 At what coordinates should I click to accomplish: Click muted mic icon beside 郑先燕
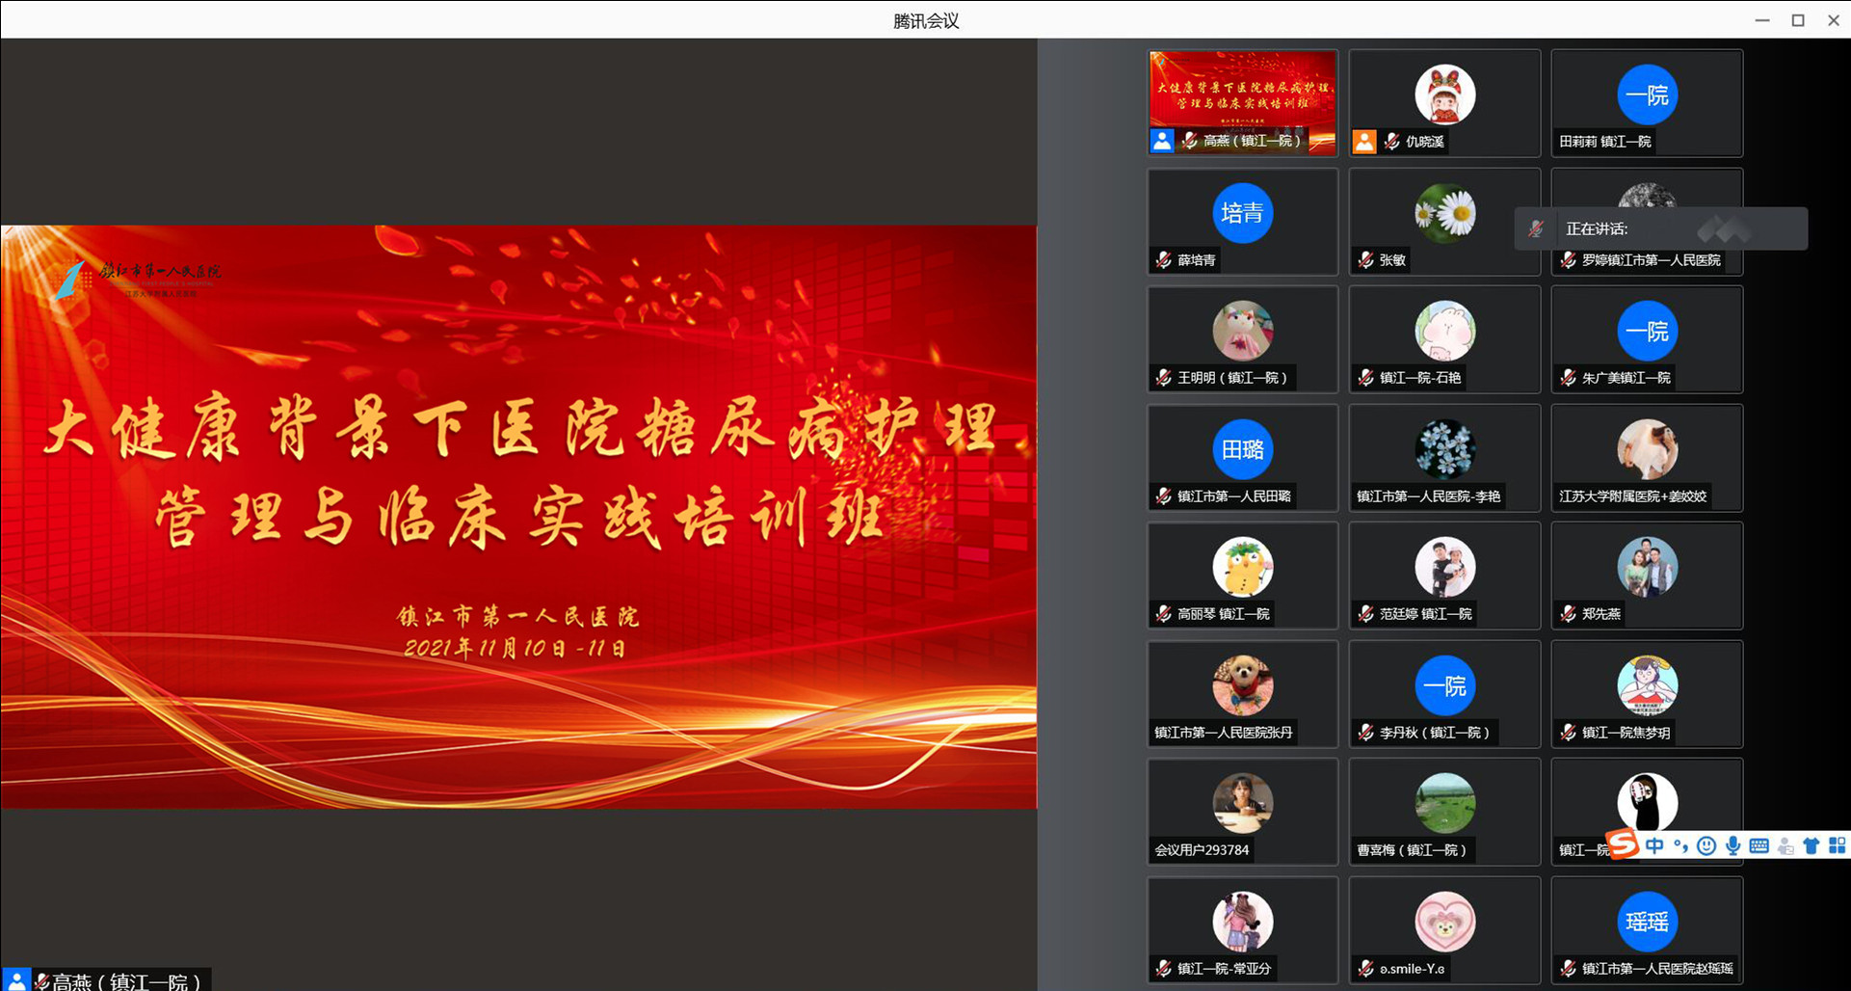pos(1569,614)
